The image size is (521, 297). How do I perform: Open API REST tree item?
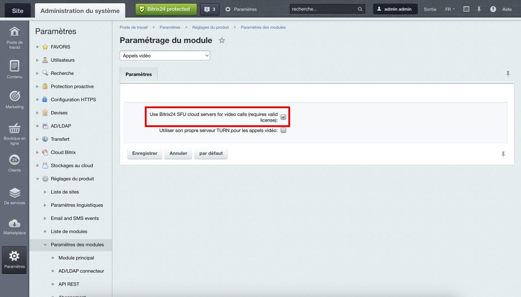click(69, 284)
